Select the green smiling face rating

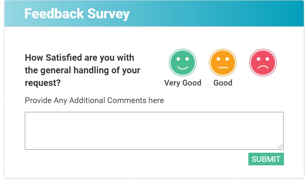(183, 63)
